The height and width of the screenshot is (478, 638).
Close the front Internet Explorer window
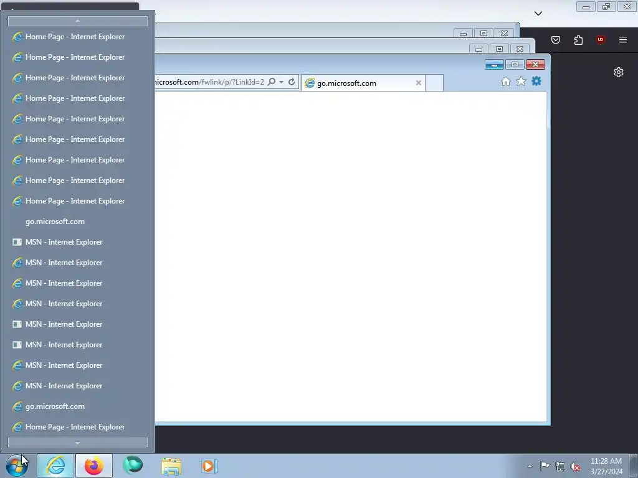click(x=535, y=65)
